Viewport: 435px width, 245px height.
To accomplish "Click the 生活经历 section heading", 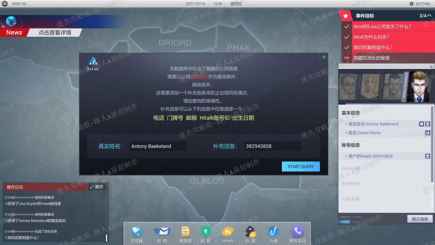I will click(350, 184).
